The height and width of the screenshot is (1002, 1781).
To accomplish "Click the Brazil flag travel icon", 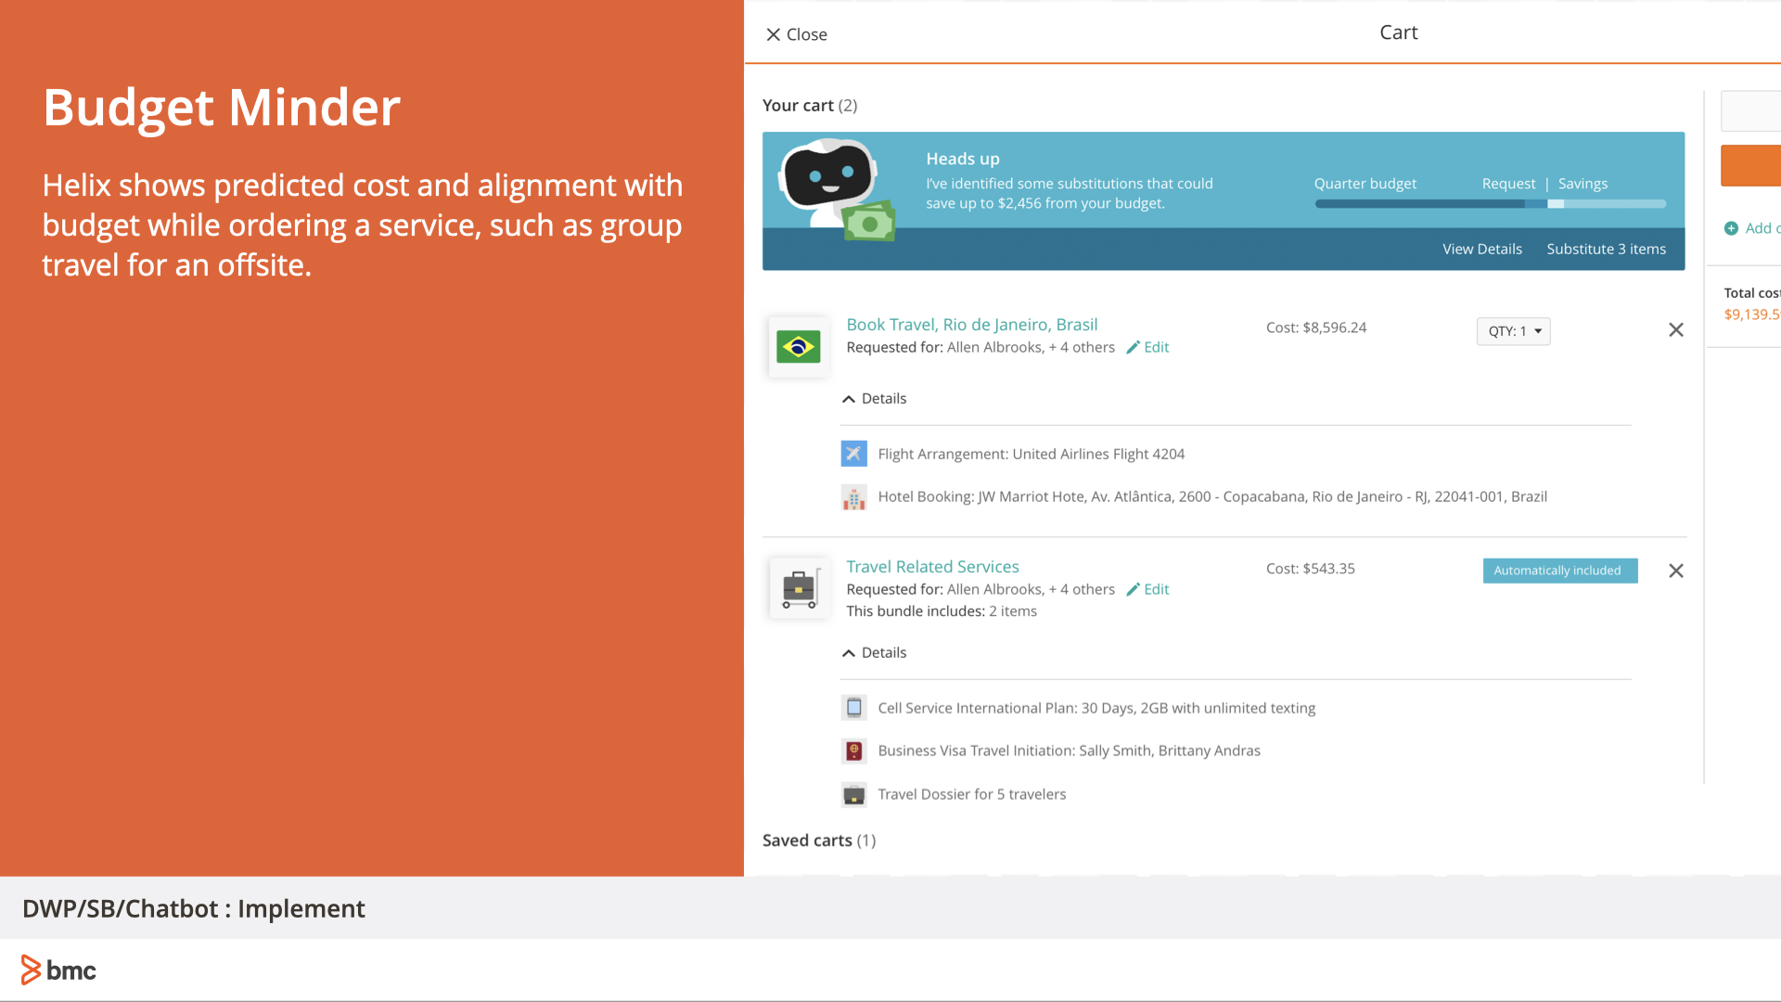I will coord(798,347).
